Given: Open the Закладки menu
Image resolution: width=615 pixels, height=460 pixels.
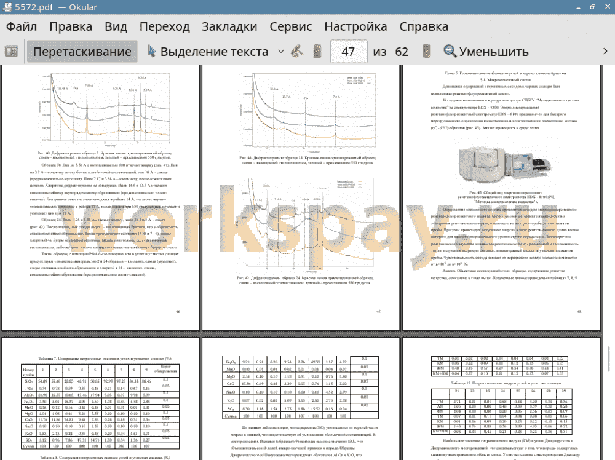Looking at the screenshot, I should pyautogui.click(x=229, y=26).
